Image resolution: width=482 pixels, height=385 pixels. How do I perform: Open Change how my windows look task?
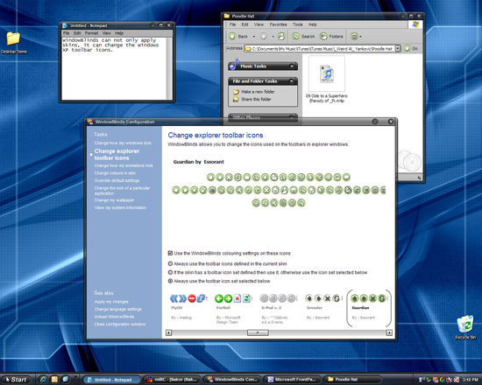[123, 143]
